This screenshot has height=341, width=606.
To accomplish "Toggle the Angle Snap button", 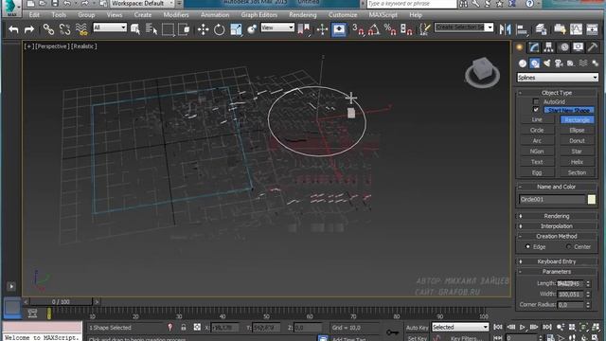I will point(374,29).
